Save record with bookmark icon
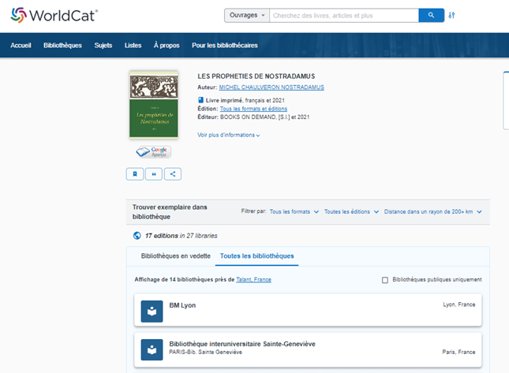The image size is (509, 373). pyautogui.click(x=135, y=174)
